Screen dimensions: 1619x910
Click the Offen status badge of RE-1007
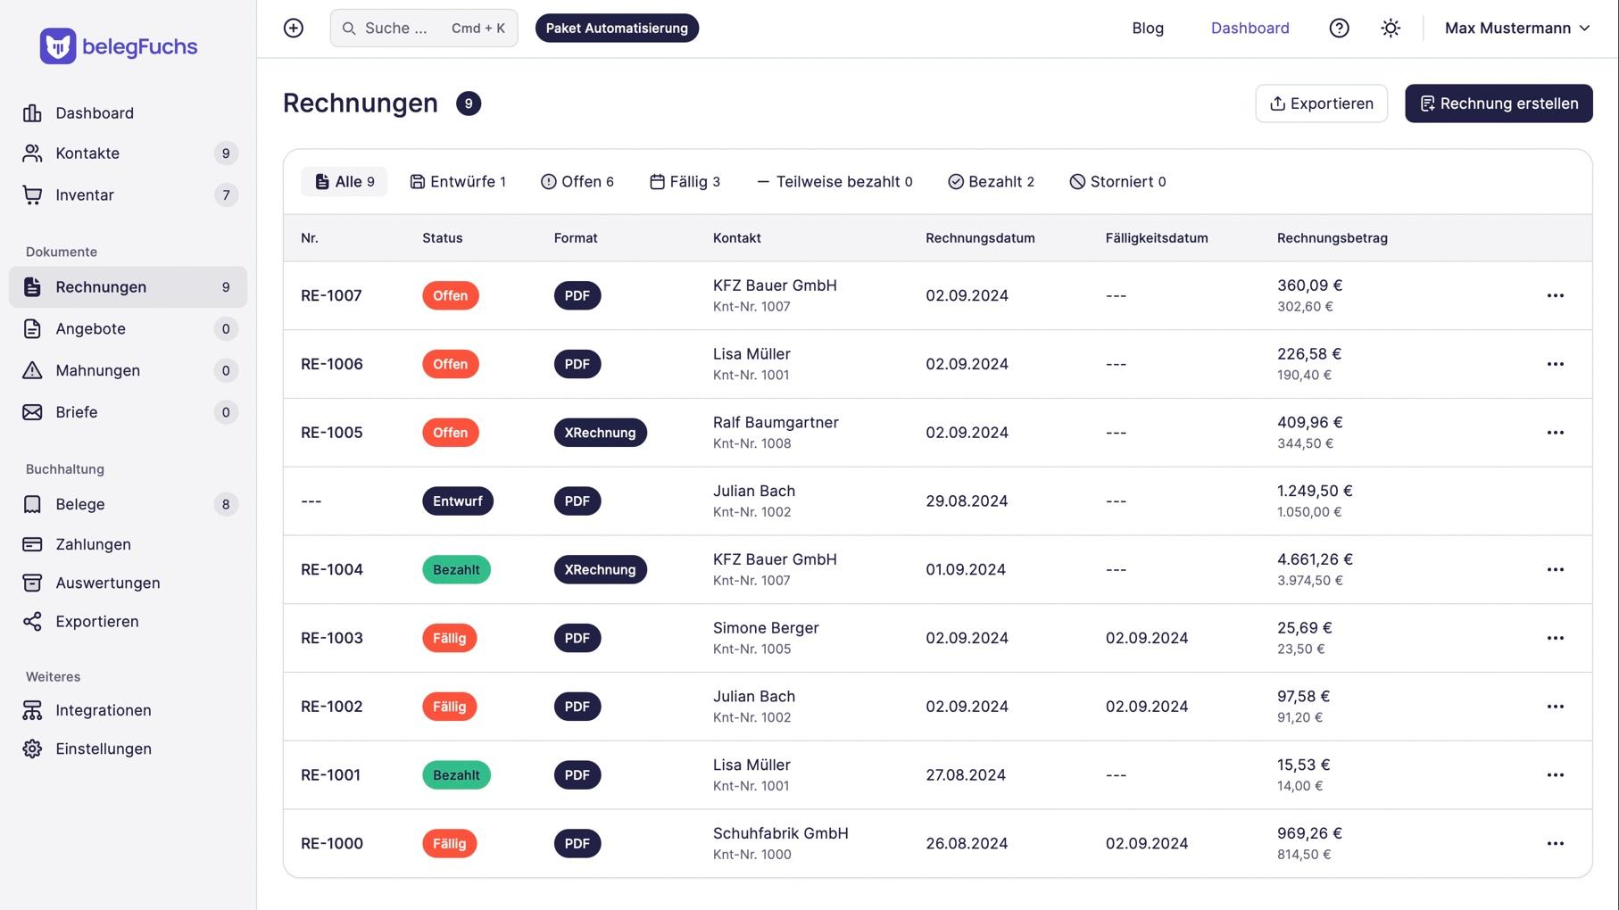pyautogui.click(x=451, y=296)
